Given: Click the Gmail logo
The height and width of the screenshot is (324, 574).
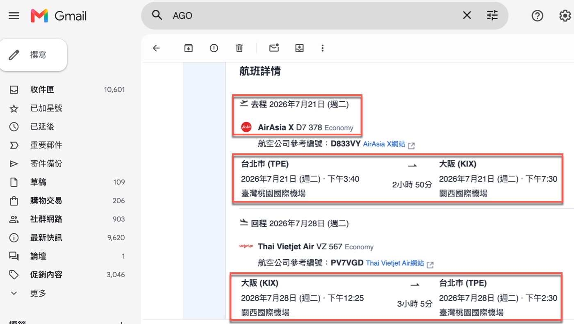Looking at the screenshot, I should [x=59, y=16].
